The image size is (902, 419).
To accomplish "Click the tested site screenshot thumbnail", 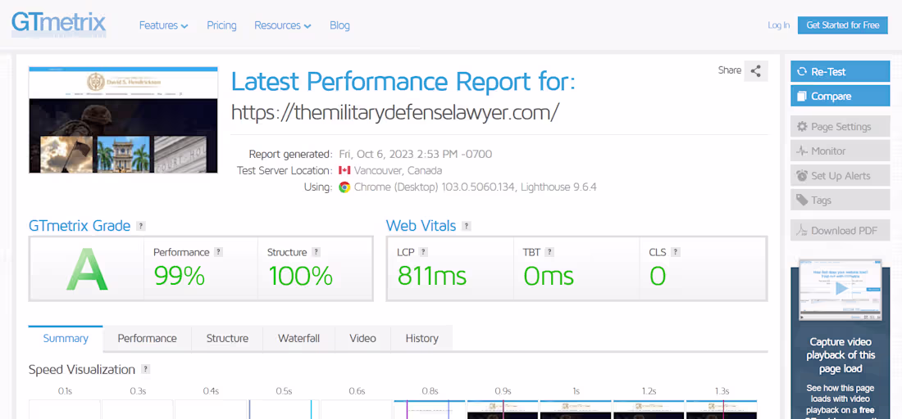I will click(123, 120).
